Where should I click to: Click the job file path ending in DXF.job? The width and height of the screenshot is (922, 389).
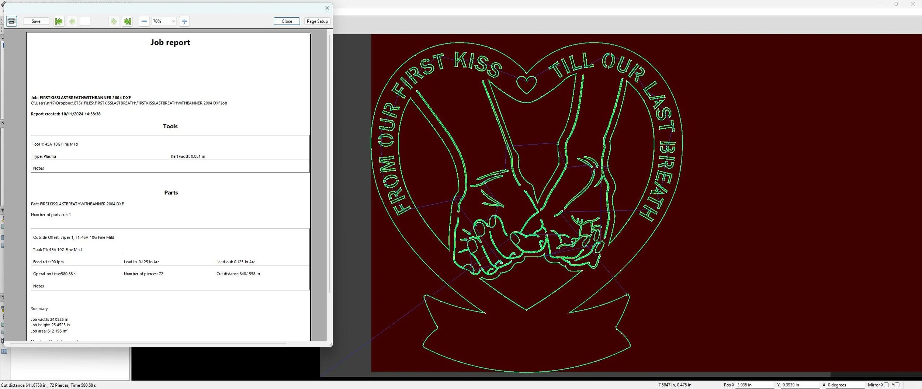129,103
